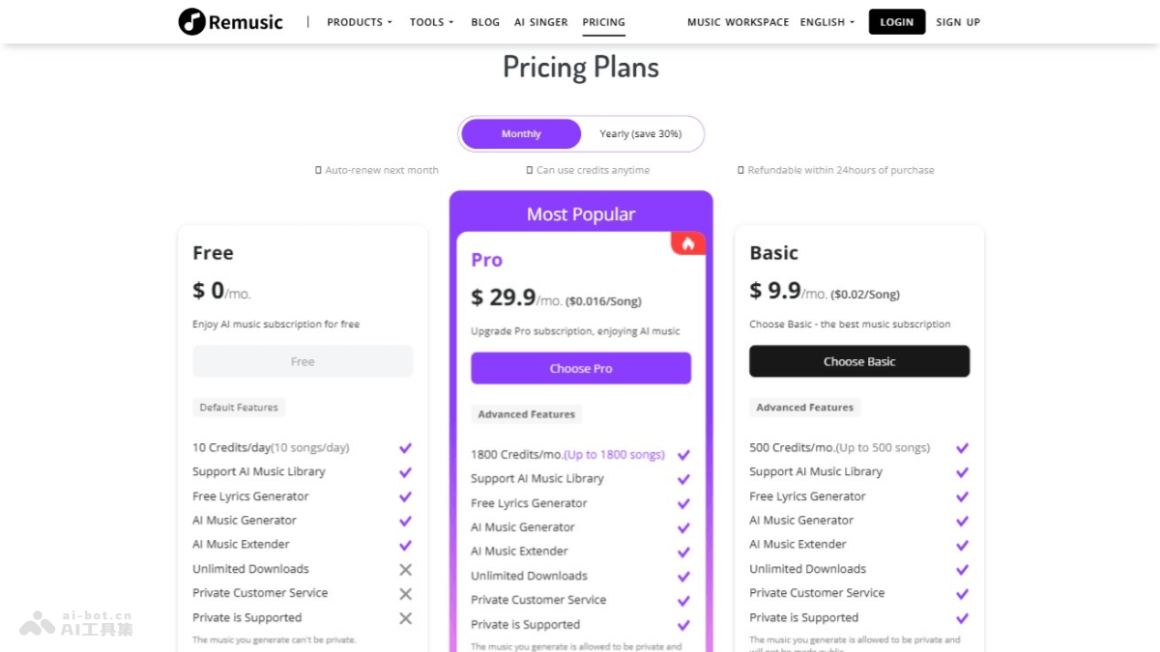This screenshot has height=652, width=1160.
Task: Click checkmark beside 1800 Credits/mo. in Pro plan
Action: point(683,455)
